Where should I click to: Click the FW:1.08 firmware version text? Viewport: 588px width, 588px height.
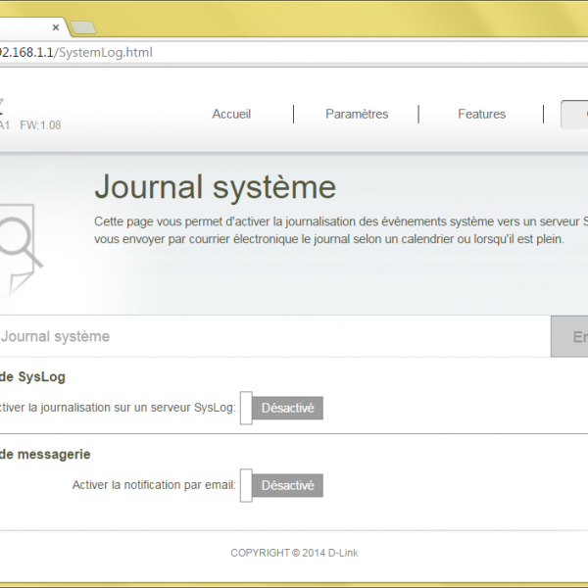pos(40,125)
